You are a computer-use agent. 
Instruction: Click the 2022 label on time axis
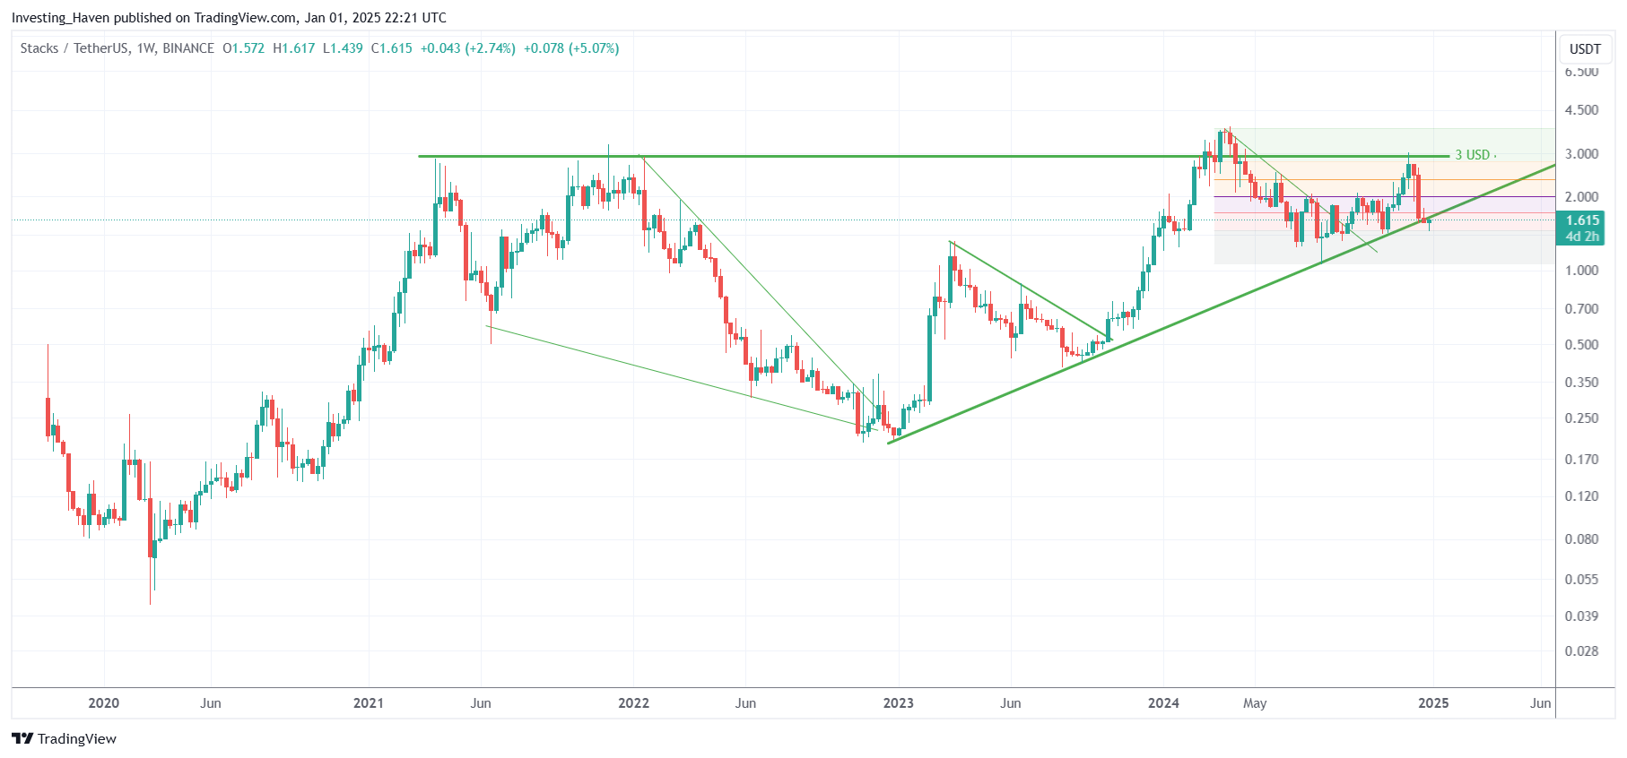633,703
